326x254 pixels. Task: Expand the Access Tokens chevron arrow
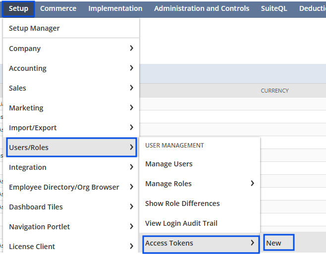tap(252, 243)
